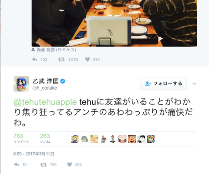Retweet the post with 1,080 retweets
Image resolution: width=209 pixels, height=174 pixels.
coord(61,60)
